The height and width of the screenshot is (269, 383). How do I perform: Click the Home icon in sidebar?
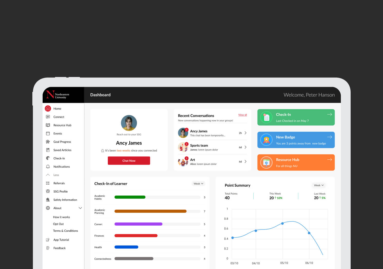click(48, 109)
